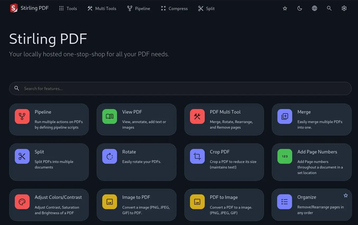Select Pipeline in the navbar

(x=138, y=8)
